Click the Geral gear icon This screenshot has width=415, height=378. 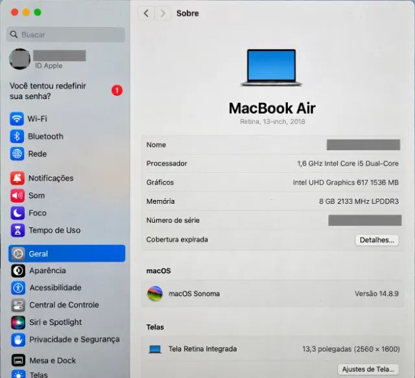[18, 254]
